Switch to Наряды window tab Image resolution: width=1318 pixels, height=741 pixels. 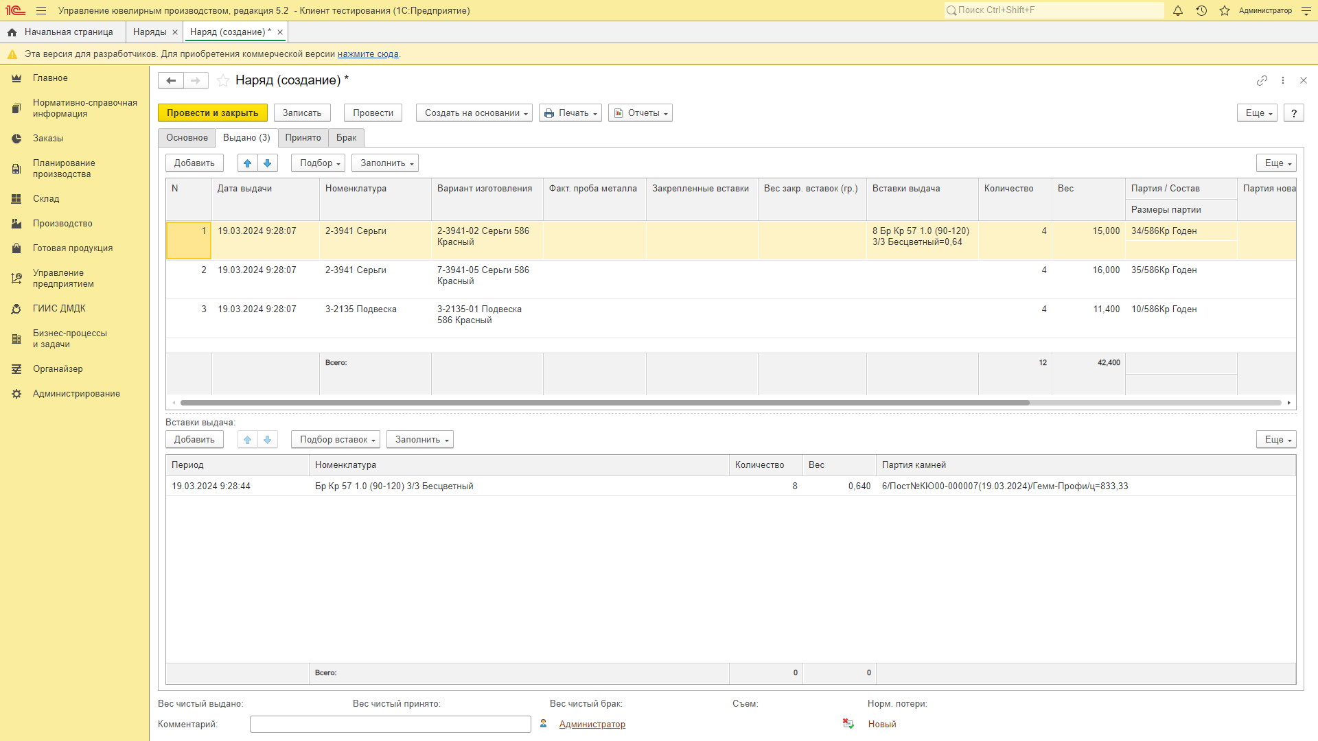pos(150,32)
